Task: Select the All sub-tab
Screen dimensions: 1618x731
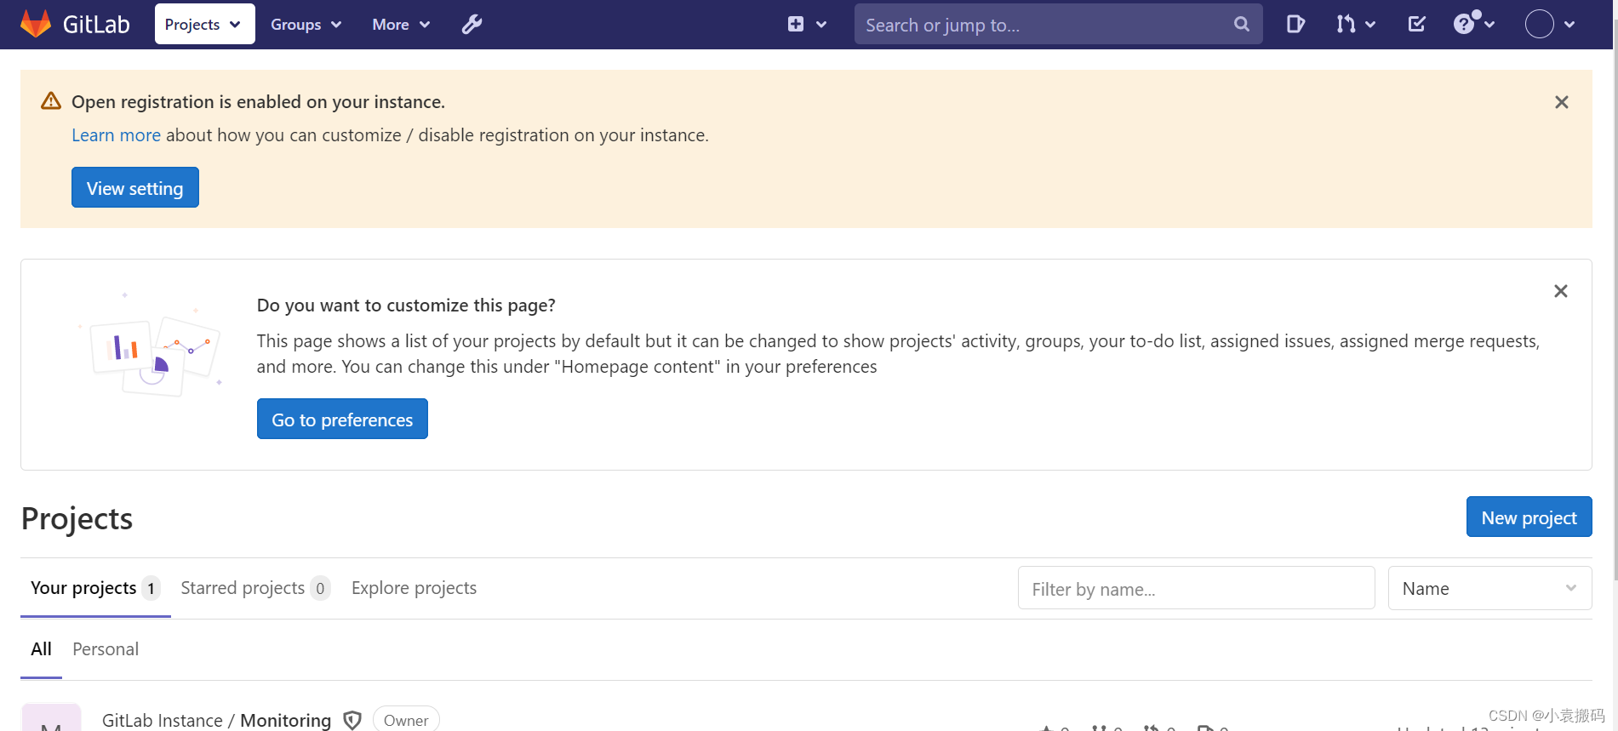Action: [x=41, y=649]
